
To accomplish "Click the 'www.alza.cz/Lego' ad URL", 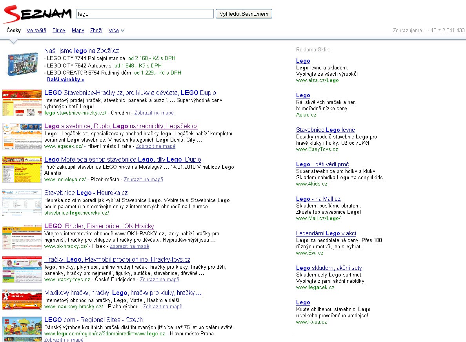I will tap(317, 80).
